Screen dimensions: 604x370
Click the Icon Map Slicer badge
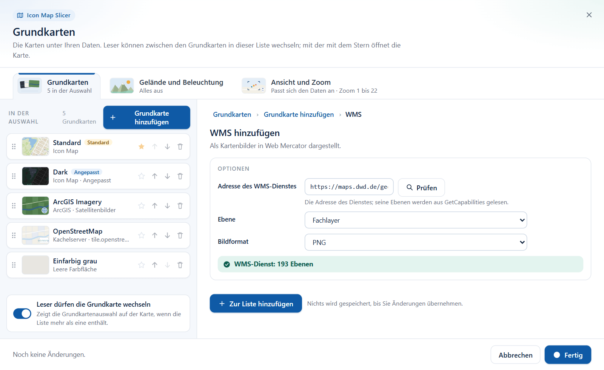coord(44,15)
